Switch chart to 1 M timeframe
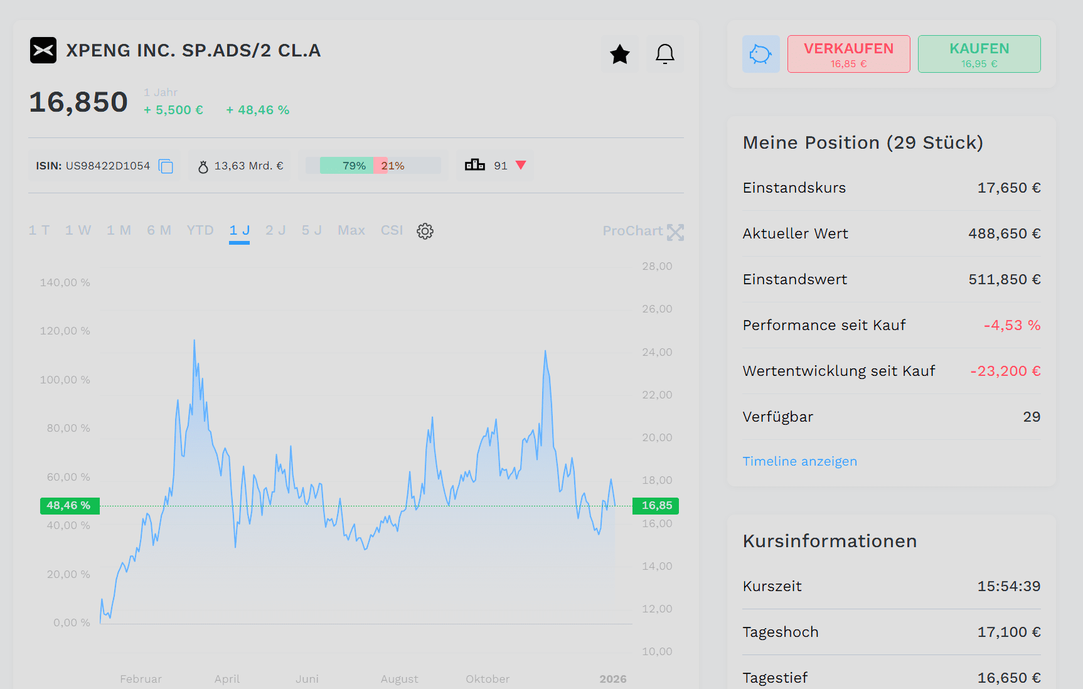 tap(119, 230)
